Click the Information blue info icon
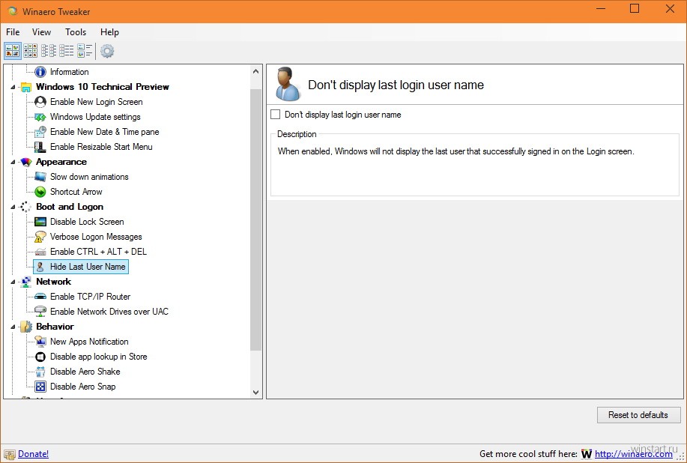687x463 pixels. tap(40, 71)
